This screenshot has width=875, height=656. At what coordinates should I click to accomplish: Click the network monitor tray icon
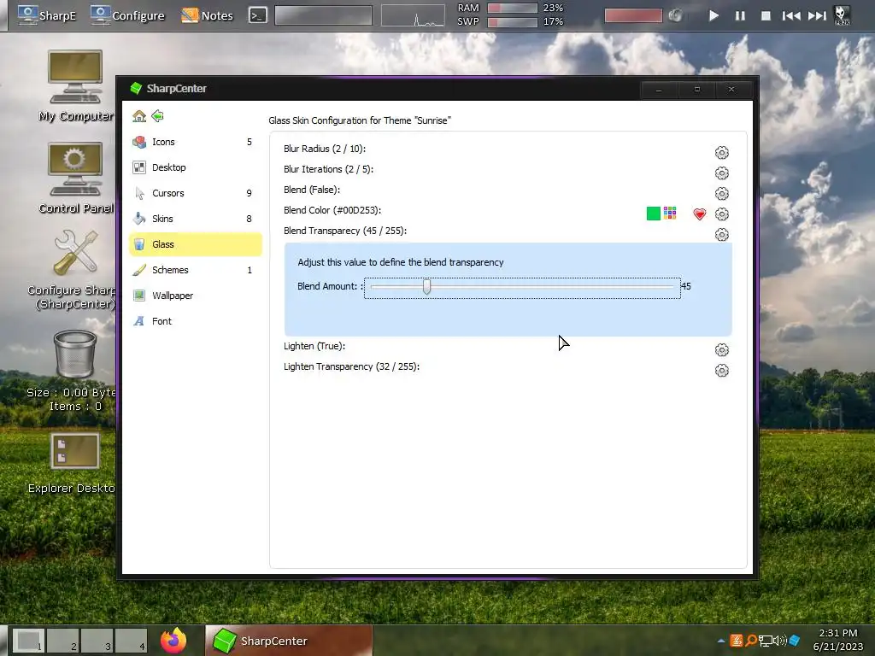[x=765, y=641]
